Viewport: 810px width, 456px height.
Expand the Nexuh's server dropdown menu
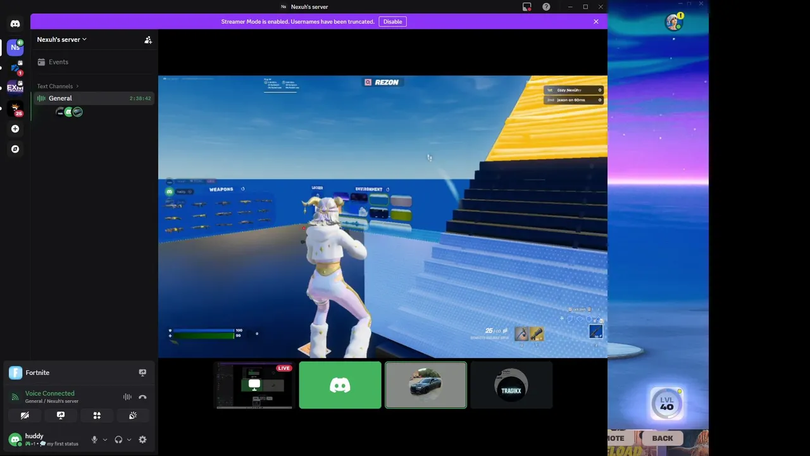point(62,39)
